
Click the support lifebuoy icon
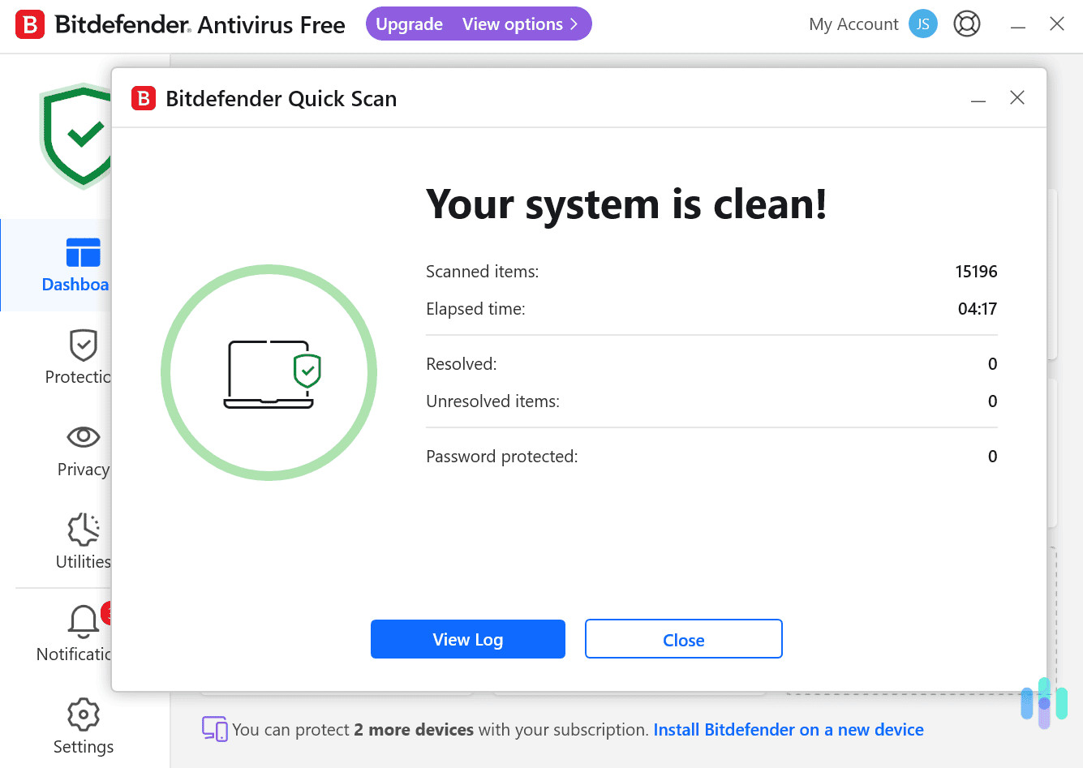967,24
